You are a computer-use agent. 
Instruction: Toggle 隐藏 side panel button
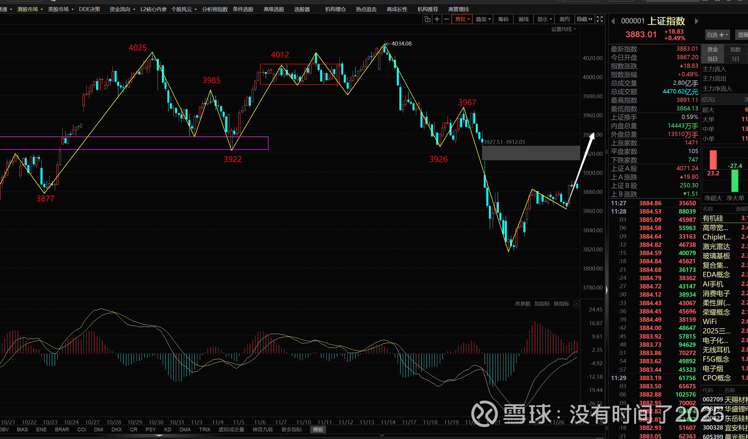(584, 19)
